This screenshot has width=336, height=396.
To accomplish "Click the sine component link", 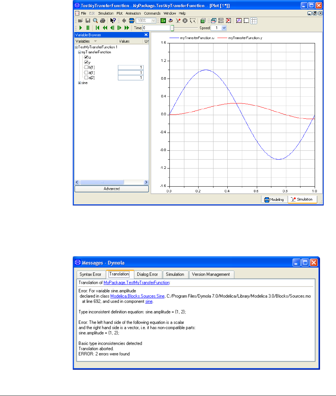I will 149,301.
